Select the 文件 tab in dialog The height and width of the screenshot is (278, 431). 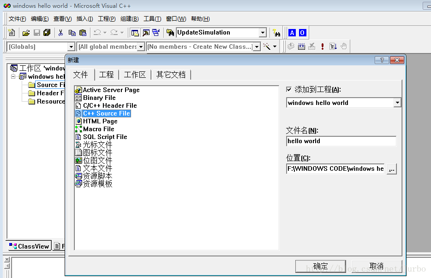click(x=81, y=75)
